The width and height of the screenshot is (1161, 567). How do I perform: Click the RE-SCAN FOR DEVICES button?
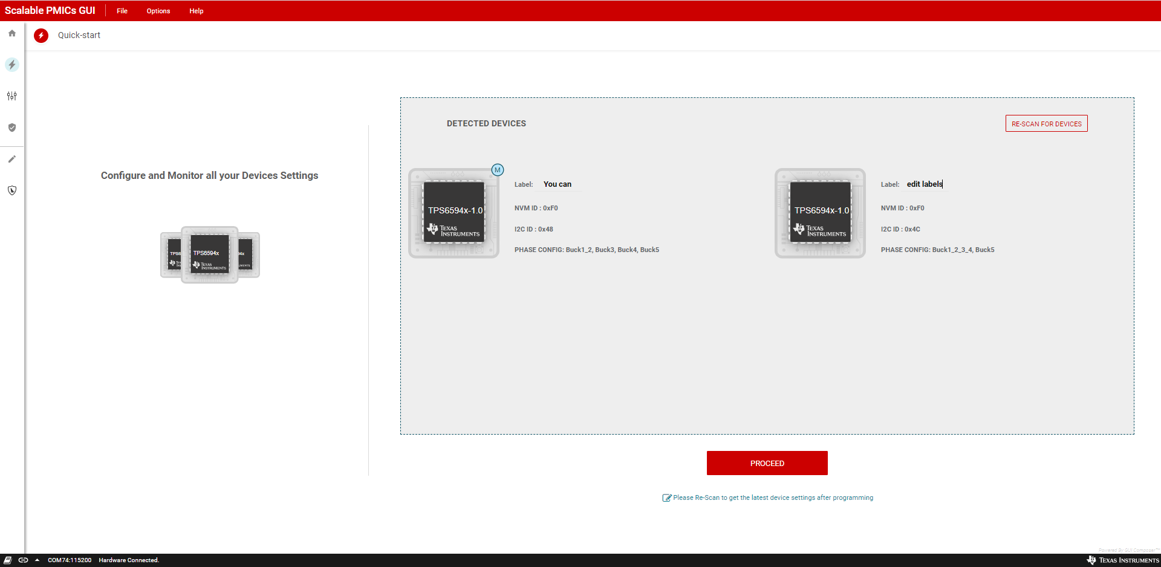[1046, 124]
